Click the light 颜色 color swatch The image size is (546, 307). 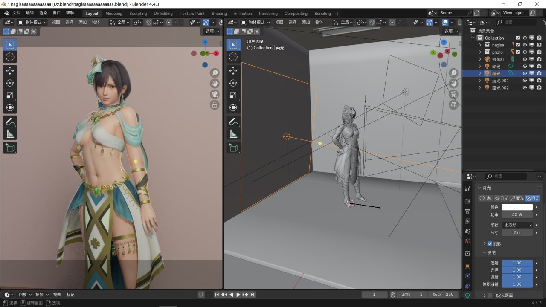[517, 207]
